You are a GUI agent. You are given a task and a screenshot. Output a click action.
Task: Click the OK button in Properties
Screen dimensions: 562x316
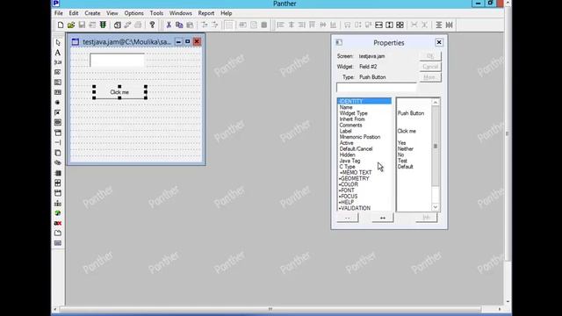[x=430, y=56]
